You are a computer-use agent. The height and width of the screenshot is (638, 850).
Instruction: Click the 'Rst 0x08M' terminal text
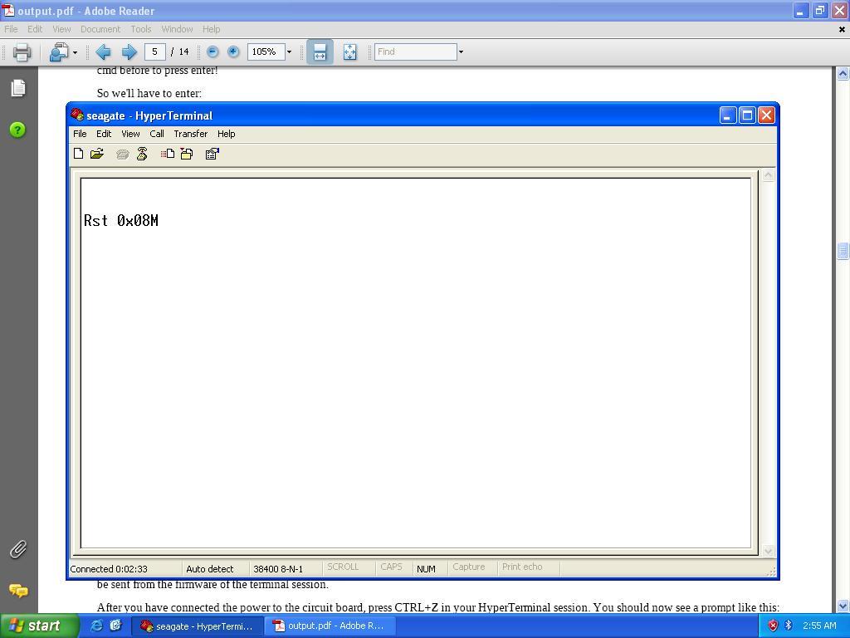pos(121,221)
